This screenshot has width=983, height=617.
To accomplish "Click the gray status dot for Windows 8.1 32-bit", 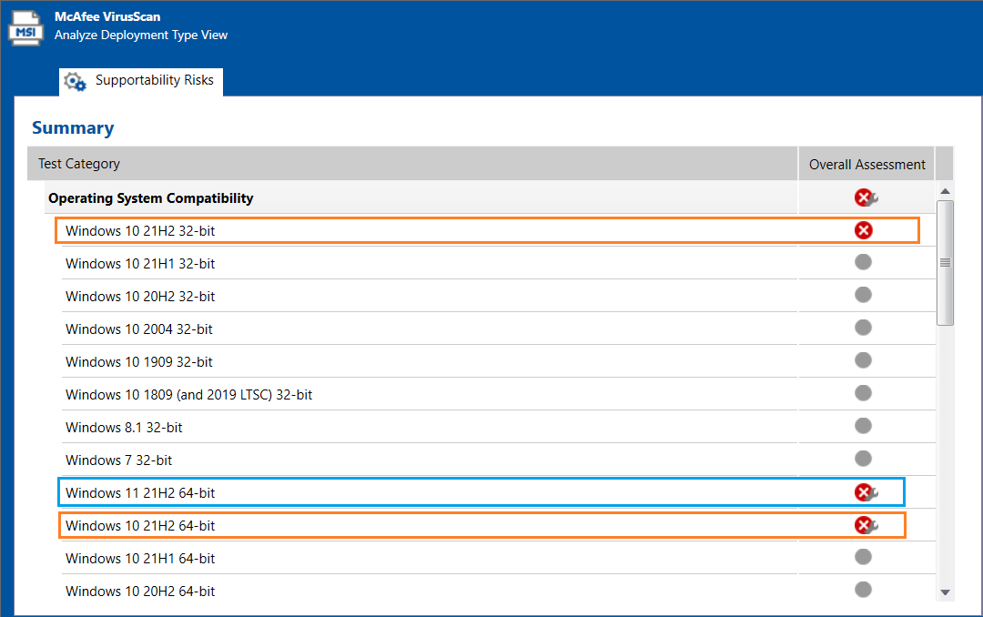I will point(863,426).
